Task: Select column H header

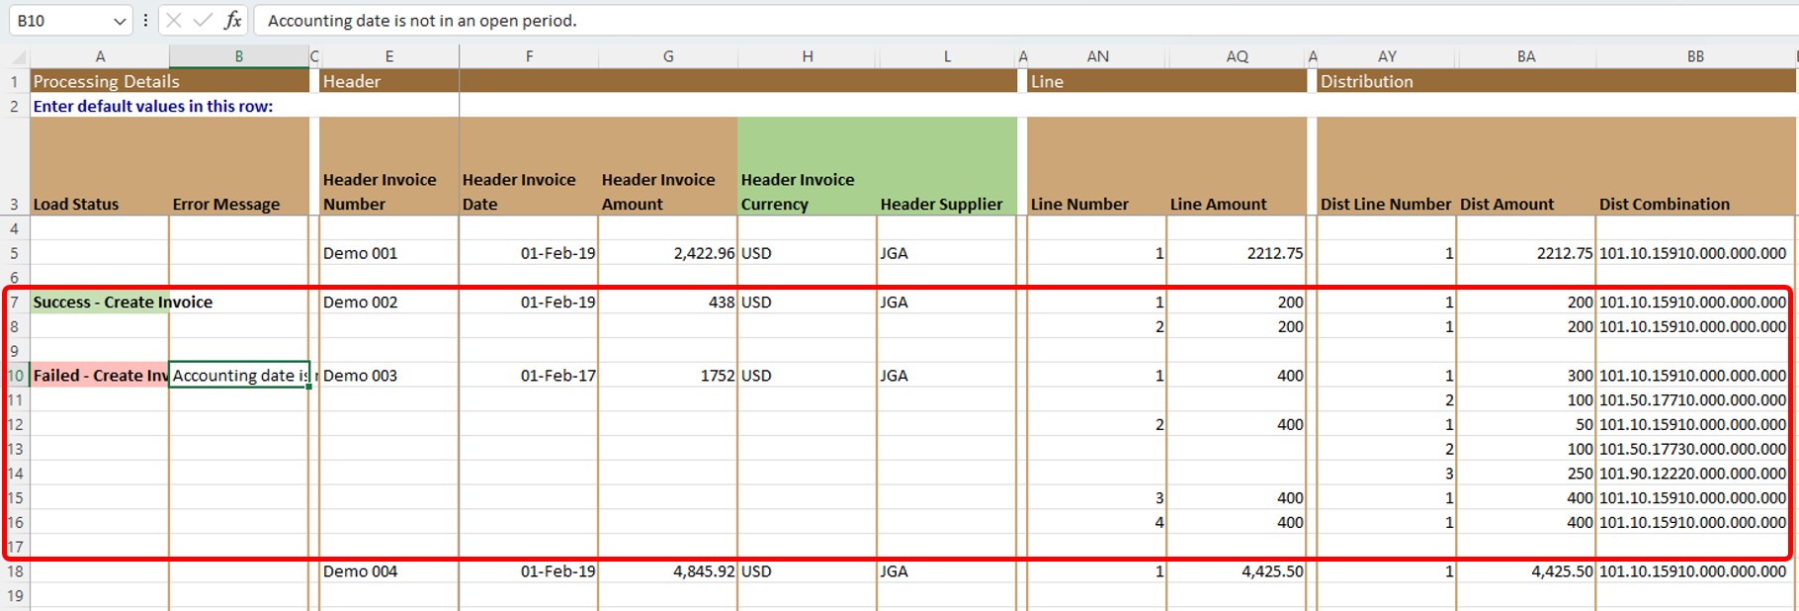Action: [x=808, y=56]
